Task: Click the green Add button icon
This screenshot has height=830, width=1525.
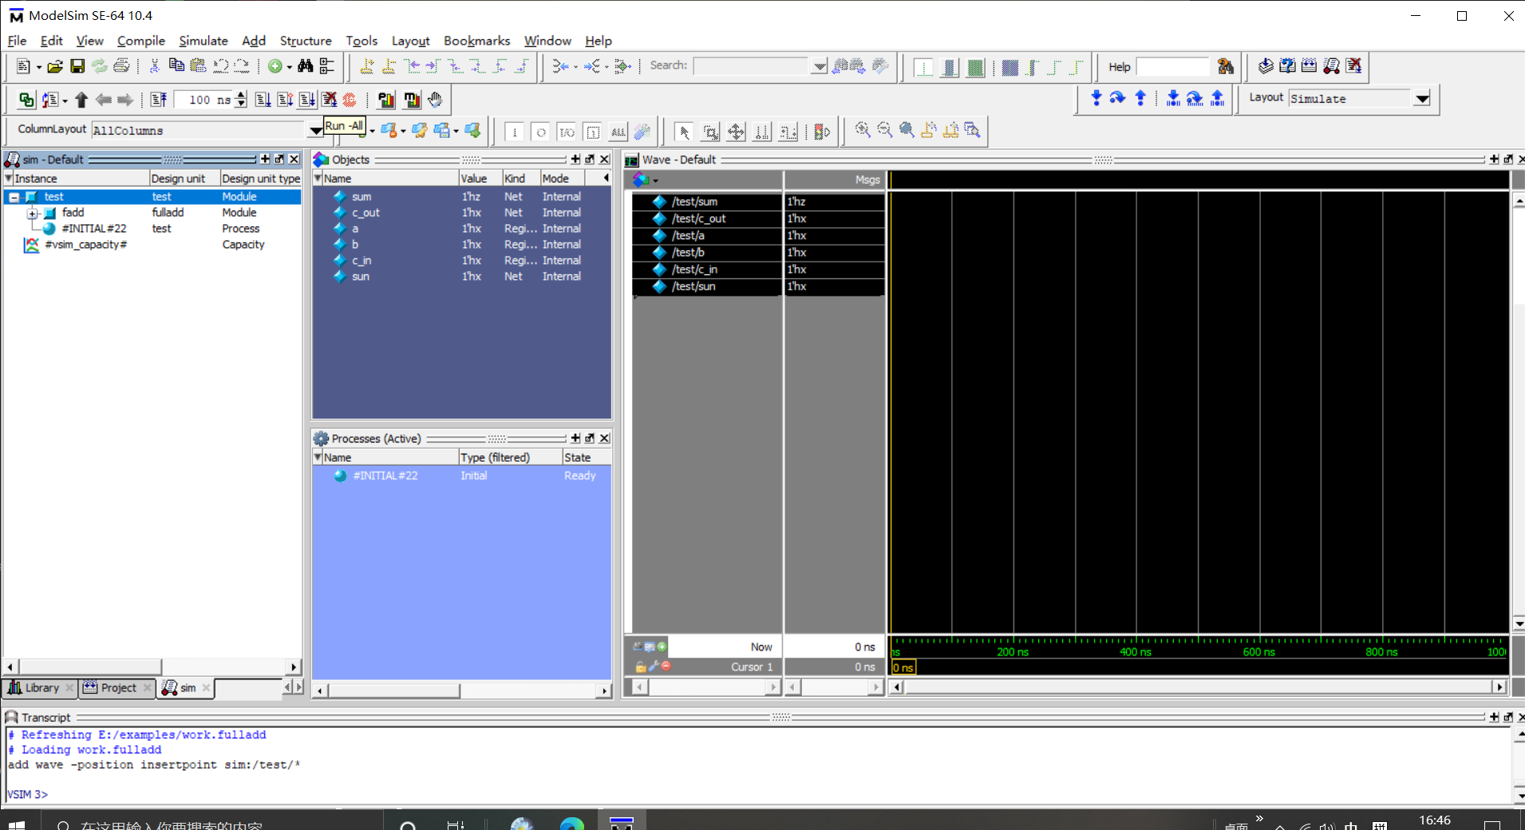Action: pos(275,66)
